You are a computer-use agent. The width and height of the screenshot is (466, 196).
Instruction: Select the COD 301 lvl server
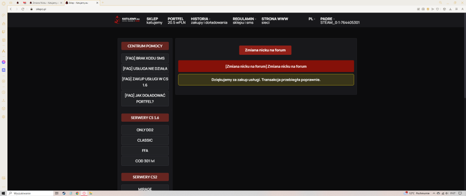coord(145,161)
